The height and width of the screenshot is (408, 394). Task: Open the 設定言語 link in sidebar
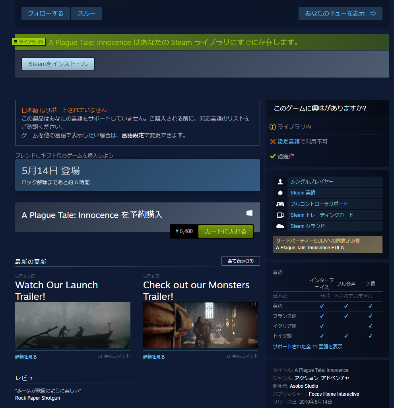(x=289, y=142)
